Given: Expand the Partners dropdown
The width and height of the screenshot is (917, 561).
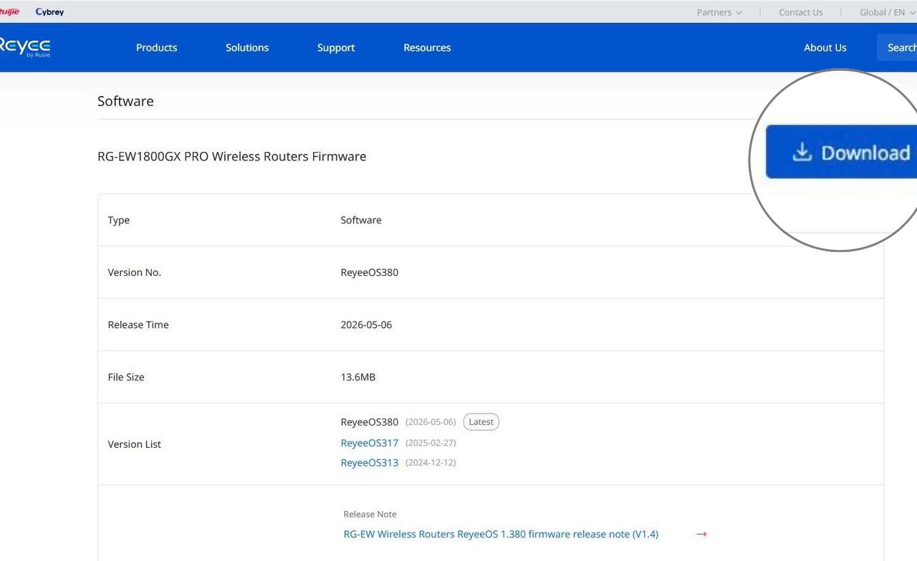Looking at the screenshot, I should 719,12.
